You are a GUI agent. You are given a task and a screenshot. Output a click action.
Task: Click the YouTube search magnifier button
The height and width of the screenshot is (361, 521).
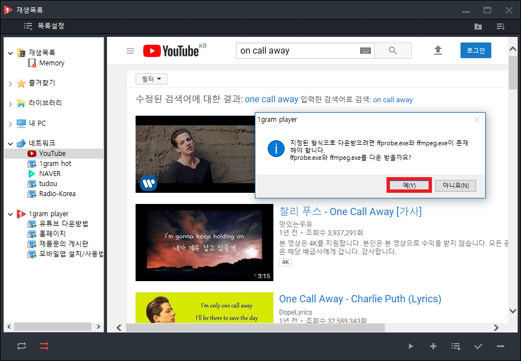click(x=393, y=51)
